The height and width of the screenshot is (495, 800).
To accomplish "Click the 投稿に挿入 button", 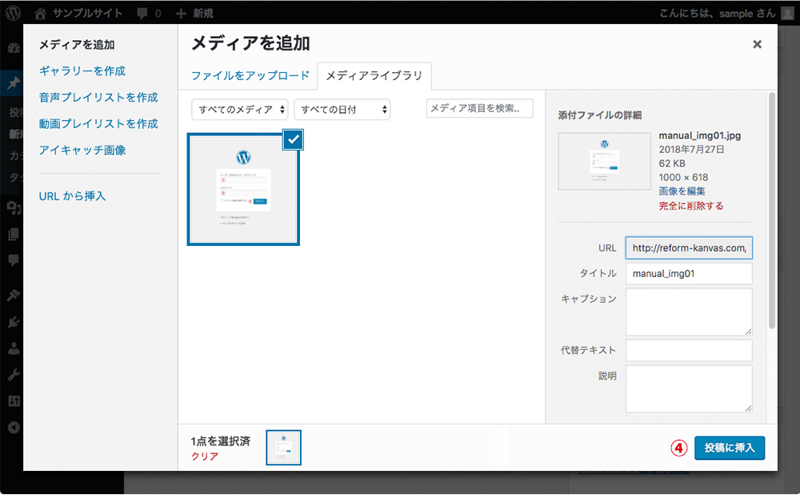I will coord(729,449).
